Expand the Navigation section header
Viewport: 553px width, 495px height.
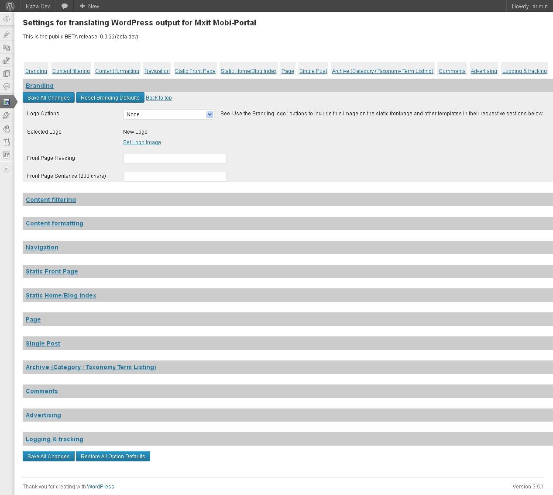42,247
